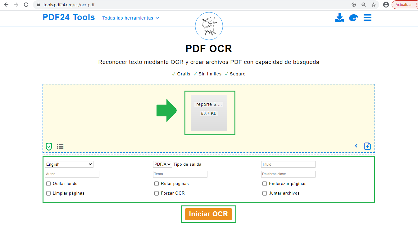Open the PDF/A output type dropdown
Image resolution: width=418 pixels, height=225 pixels.
point(162,164)
